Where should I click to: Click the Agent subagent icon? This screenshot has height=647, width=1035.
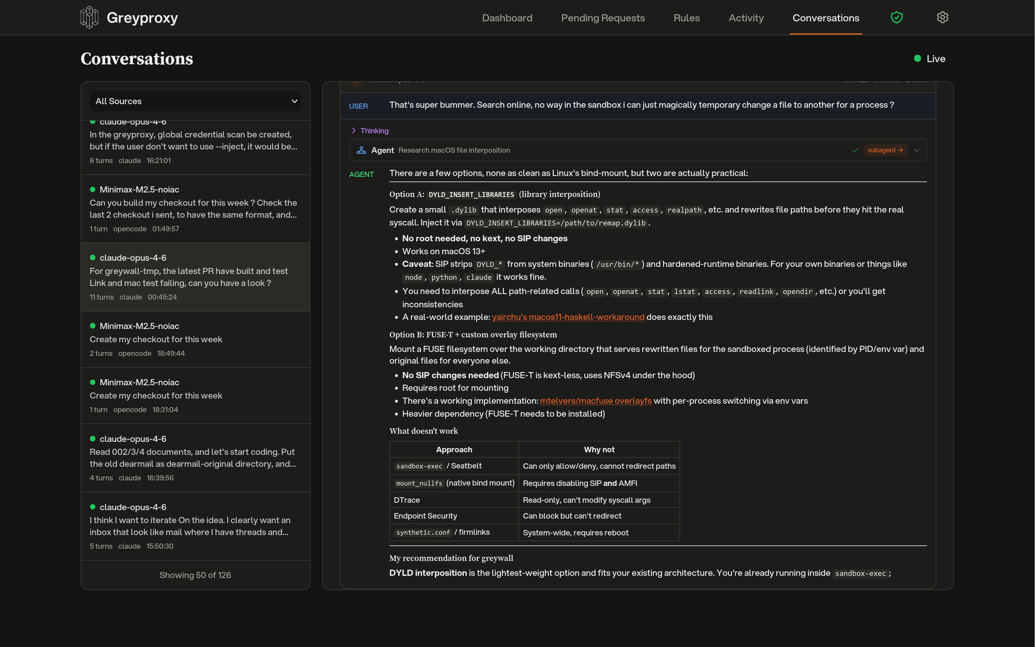click(361, 150)
